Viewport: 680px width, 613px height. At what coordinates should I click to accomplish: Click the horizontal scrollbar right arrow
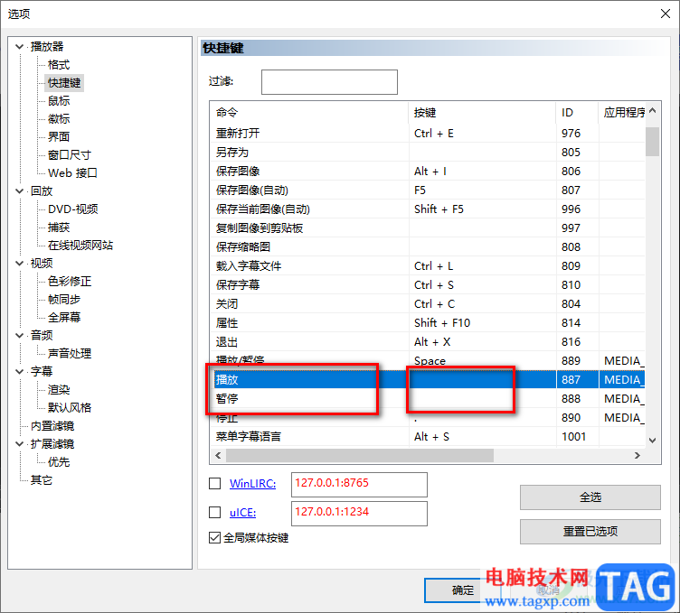tap(637, 455)
